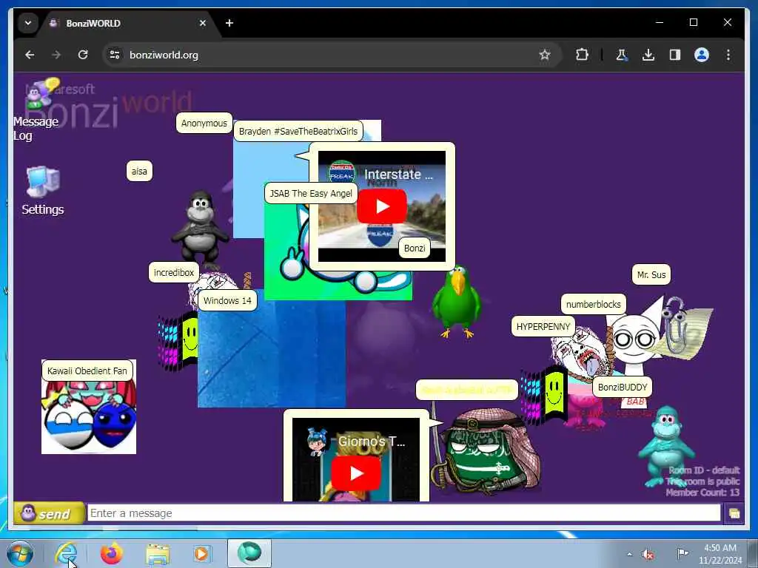Image resolution: width=758 pixels, height=568 pixels.
Task: Play the Giorno's Theme YouTube video
Action: pos(356,473)
